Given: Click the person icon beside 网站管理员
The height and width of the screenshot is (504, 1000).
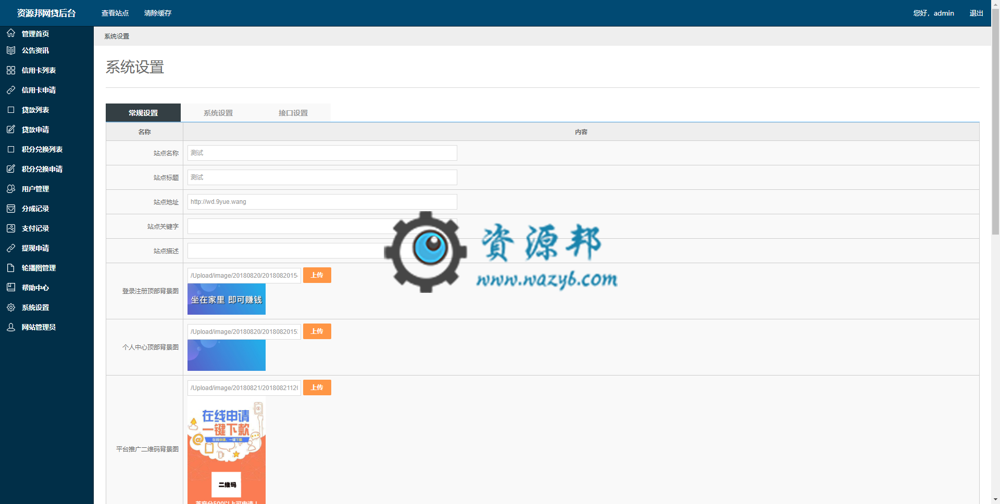Looking at the screenshot, I should pyautogui.click(x=11, y=327).
